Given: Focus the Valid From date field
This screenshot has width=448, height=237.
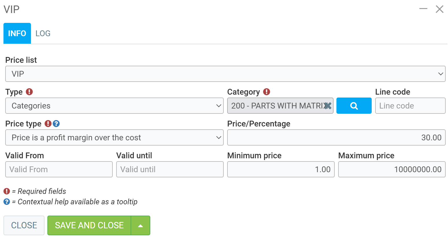Looking at the screenshot, I should pos(59,169).
